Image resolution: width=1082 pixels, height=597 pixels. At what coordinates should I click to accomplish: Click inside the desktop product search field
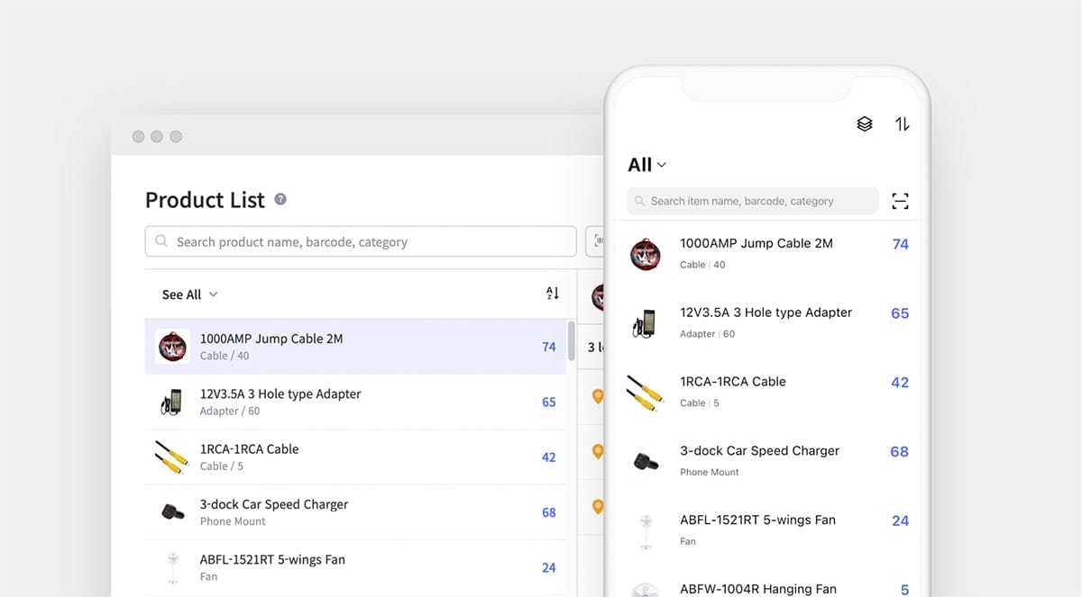[361, 241]
